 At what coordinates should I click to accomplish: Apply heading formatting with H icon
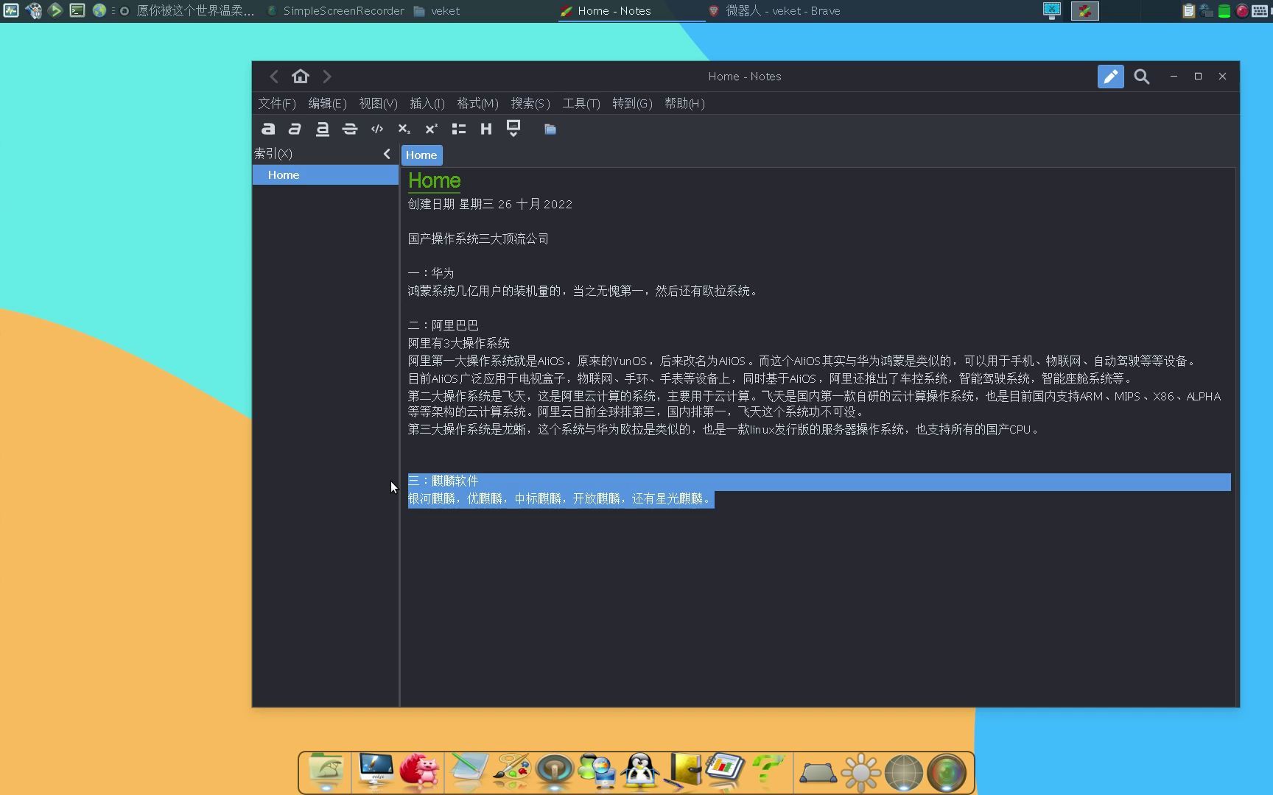coord(485,129)
